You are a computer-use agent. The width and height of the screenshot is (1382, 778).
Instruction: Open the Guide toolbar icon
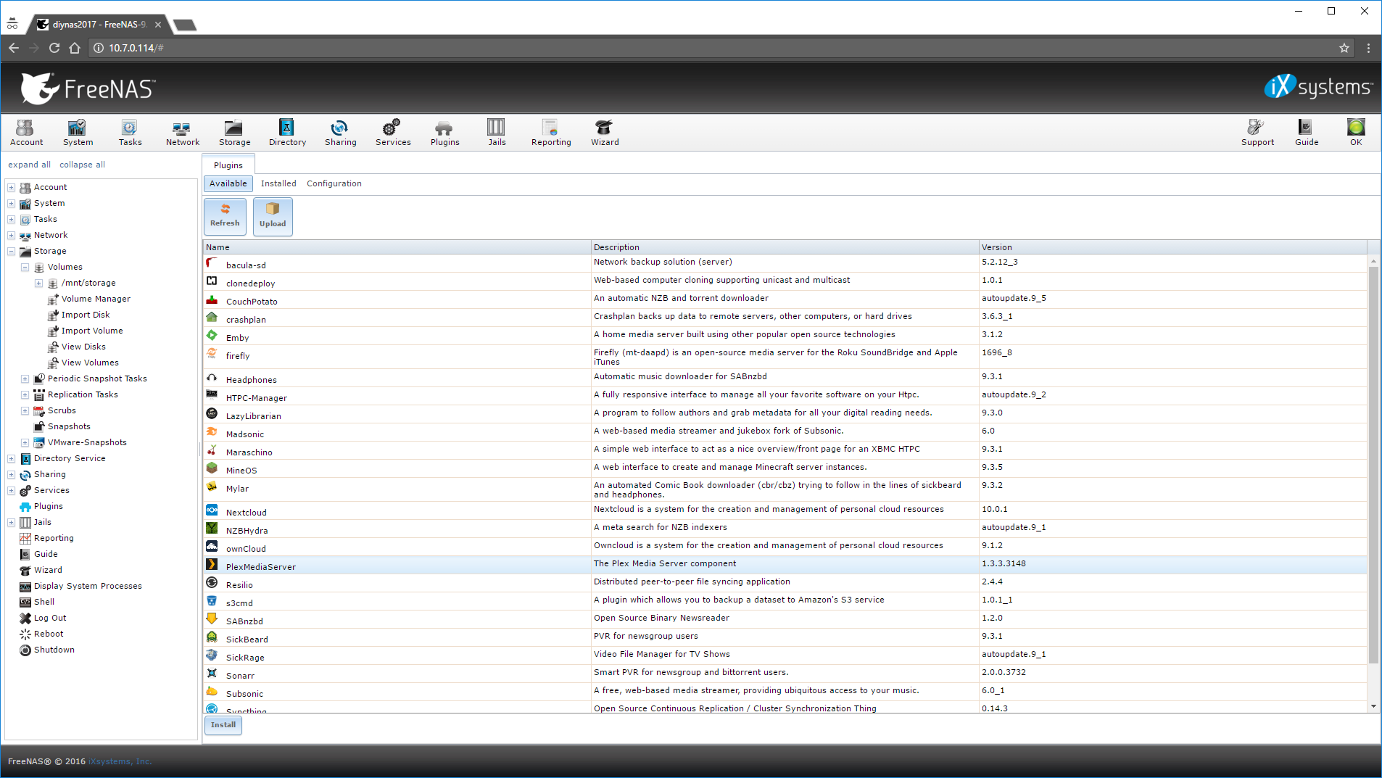1307,133
